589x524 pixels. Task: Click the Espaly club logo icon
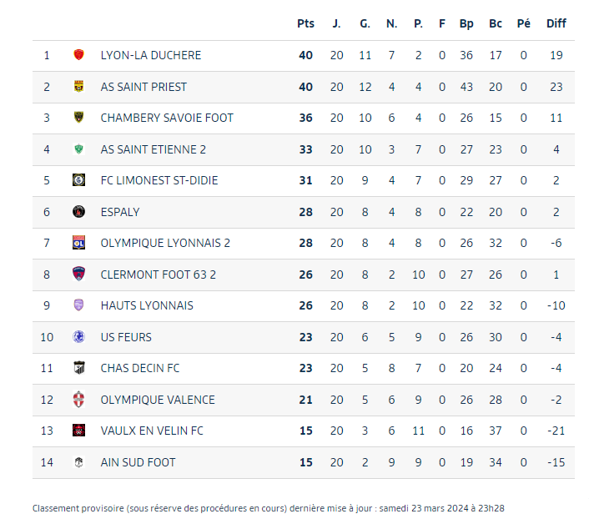pos(79,212)
